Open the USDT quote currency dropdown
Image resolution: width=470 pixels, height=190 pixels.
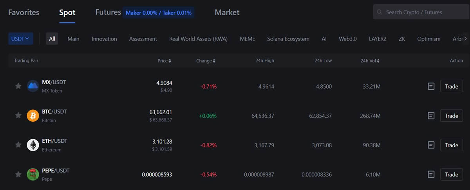coord(21,39)
